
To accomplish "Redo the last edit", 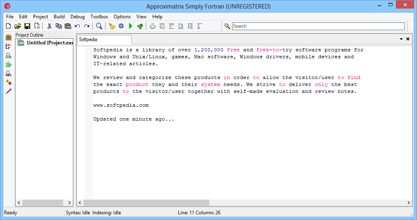I will click(87, 26).
